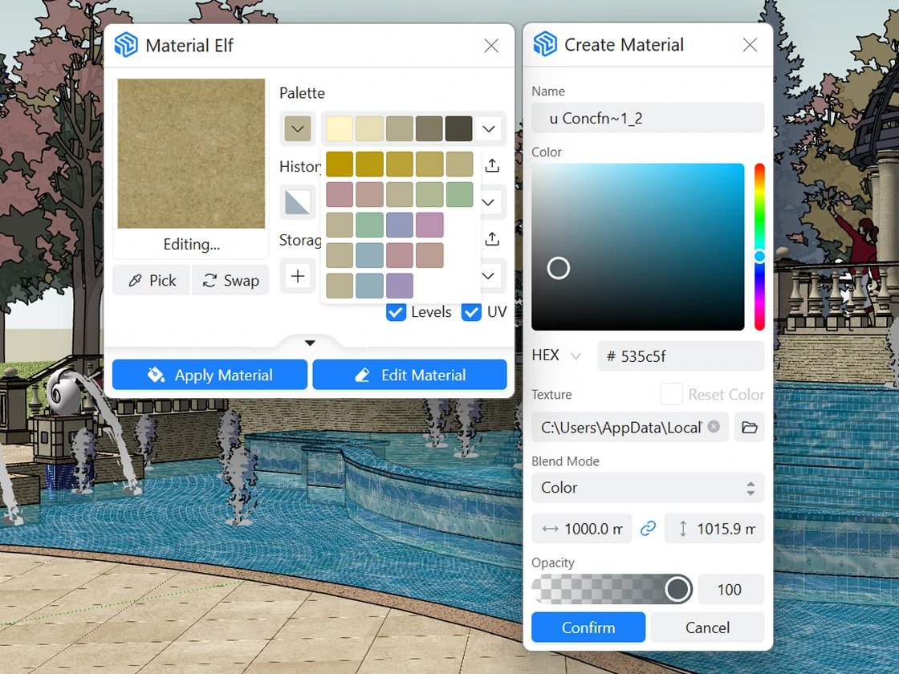The image size is (899, 674).
Task: Collapse the Palette swatch list chevron
Action: click(x=488, y=128)
